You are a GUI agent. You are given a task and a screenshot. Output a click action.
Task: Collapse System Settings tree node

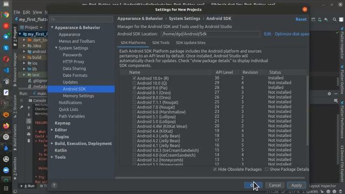pos(56,48)
